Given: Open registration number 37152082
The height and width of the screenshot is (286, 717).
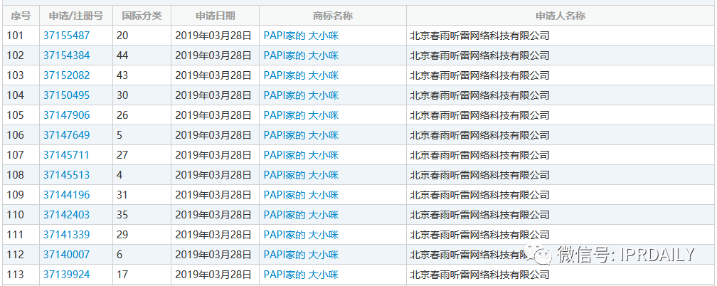Looking at the screenshot, I should (x=67, y=75).
